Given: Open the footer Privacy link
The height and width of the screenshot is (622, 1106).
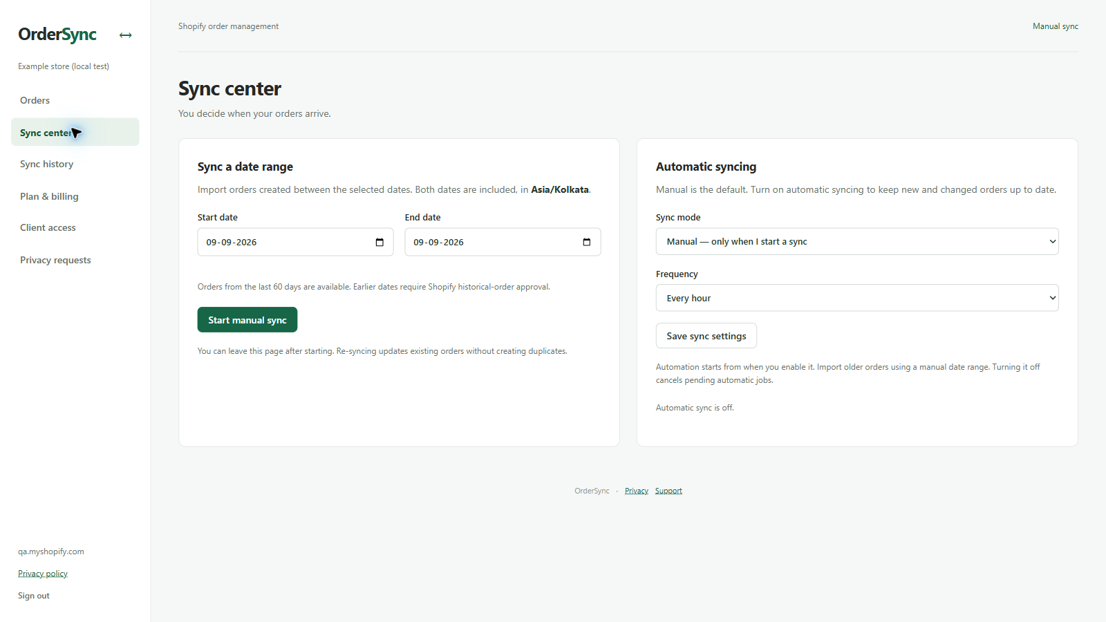Looking at the screenshot, I should (x=637, y=491).
